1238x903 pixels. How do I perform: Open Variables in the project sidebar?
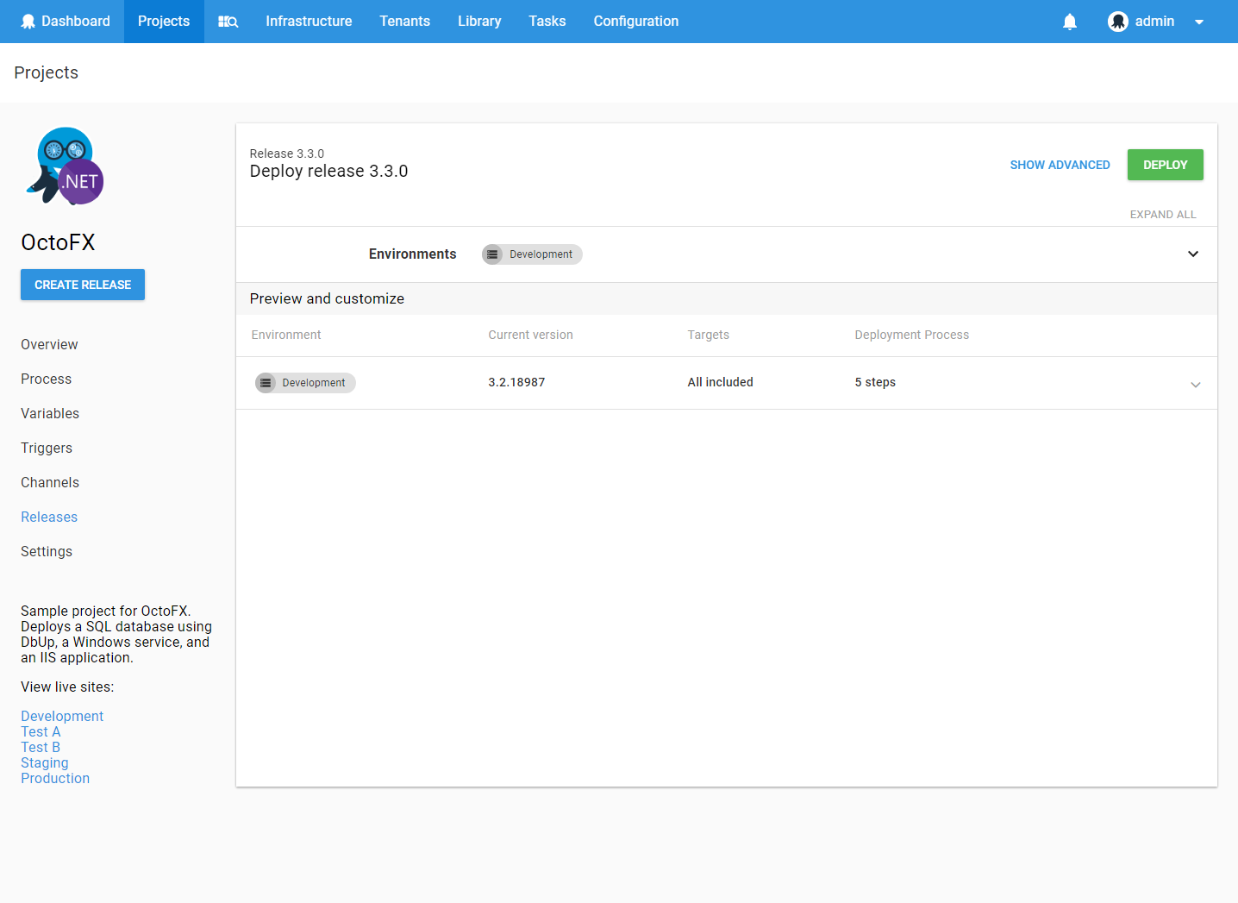click(x=50, y=413)
